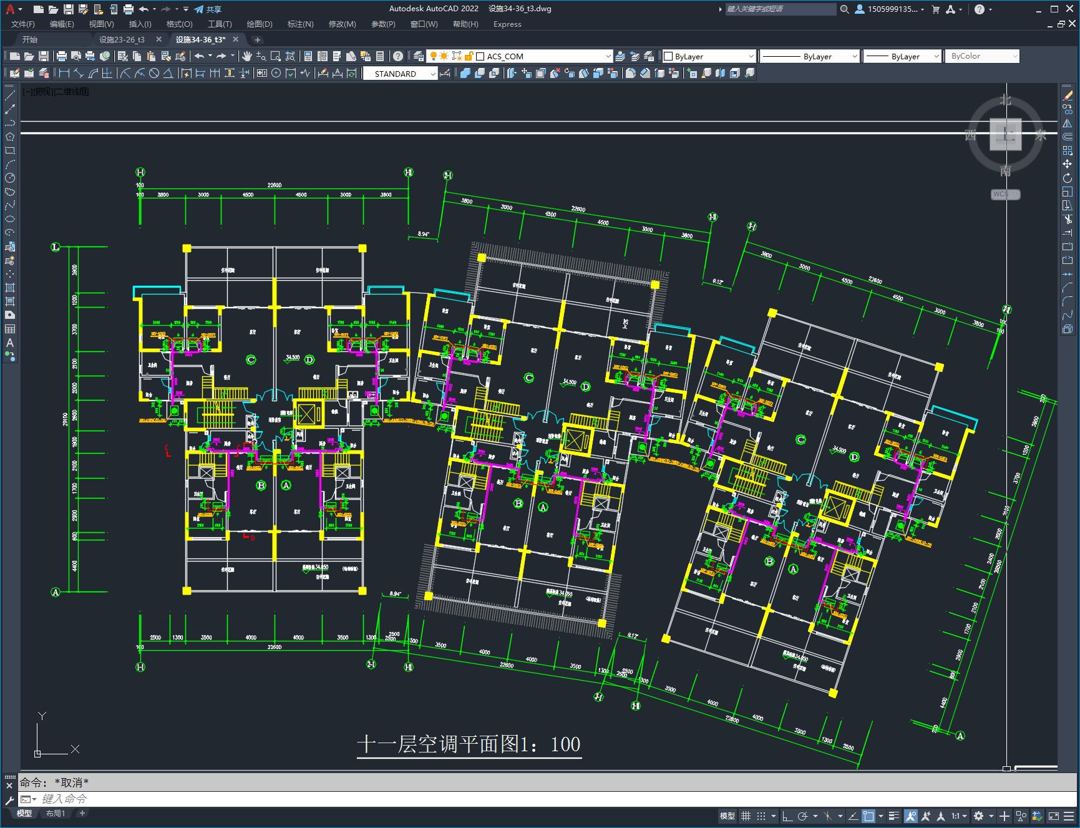
Task: Click the Undo arrow in Quick Access toolbar
Action: tap(144, 9)
